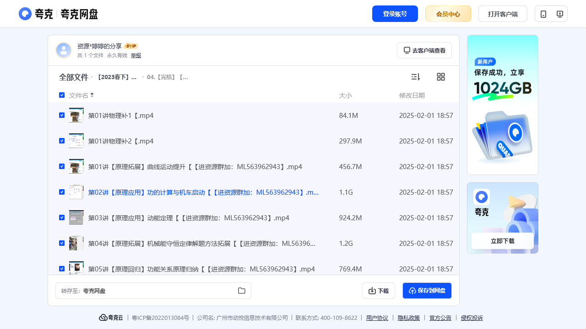
Task: Click 保存到网盘 button
Action: [x=427, y=291]
